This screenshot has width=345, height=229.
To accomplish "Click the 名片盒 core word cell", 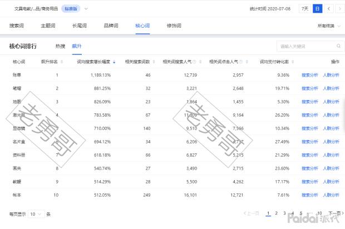I will [x=19, y=142].
